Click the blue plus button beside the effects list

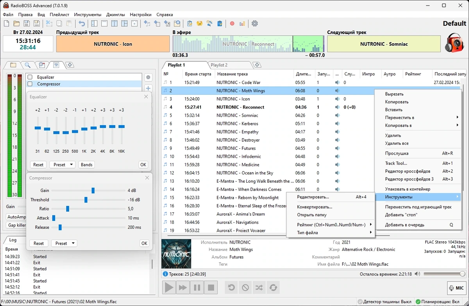click(148, 89)
